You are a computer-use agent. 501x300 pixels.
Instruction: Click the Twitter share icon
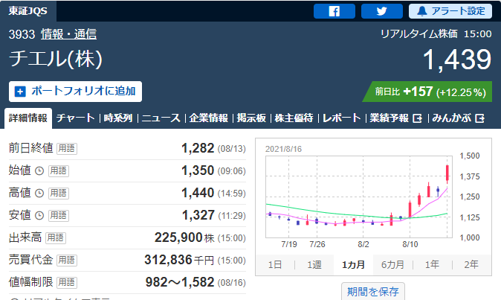[x=381, y=11]
